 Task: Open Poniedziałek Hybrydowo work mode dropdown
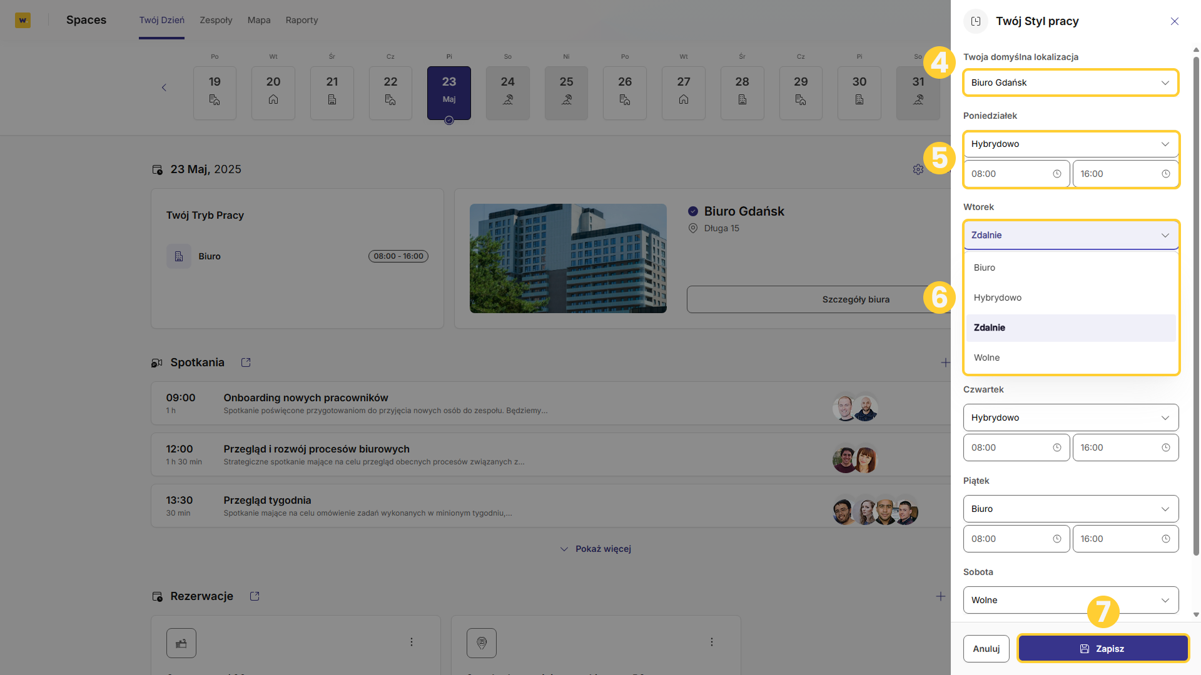[x=1071, y=144]
